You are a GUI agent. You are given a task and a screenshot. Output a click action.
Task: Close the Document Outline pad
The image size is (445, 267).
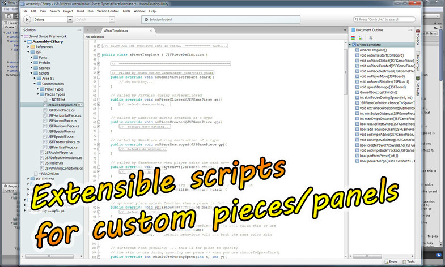pyautogui.click(x=412, y=30)
